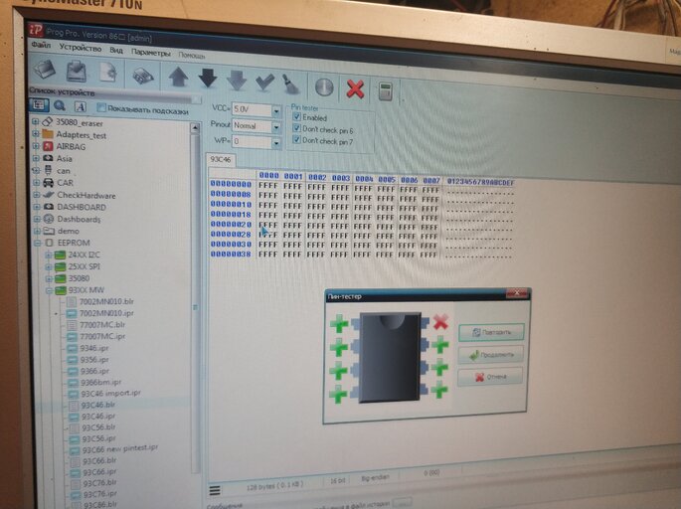
Task: Open the WP value dropdown
Action: coord(275,142)
